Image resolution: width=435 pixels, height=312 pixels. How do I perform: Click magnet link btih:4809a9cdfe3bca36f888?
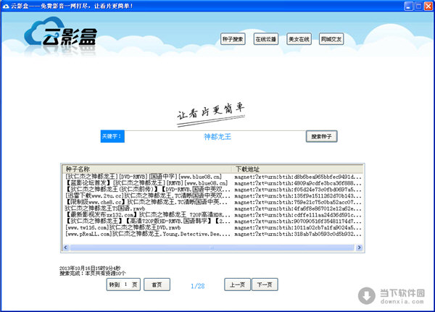pos(298,183)
